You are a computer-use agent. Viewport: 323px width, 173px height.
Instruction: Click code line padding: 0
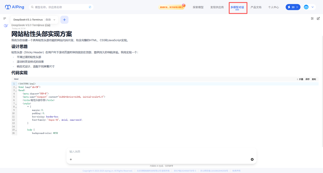tap(38, 113)
